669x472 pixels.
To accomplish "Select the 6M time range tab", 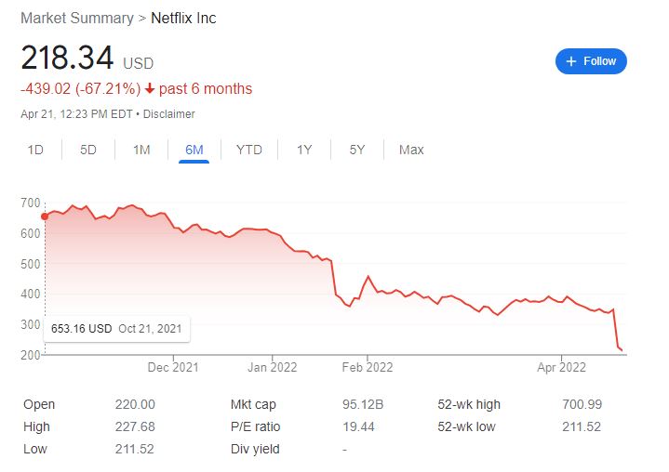I will (194, 150).
